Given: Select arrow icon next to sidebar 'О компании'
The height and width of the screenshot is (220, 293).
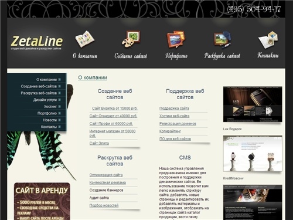Looking at the screenshot, I should click(x=59, y=80).
